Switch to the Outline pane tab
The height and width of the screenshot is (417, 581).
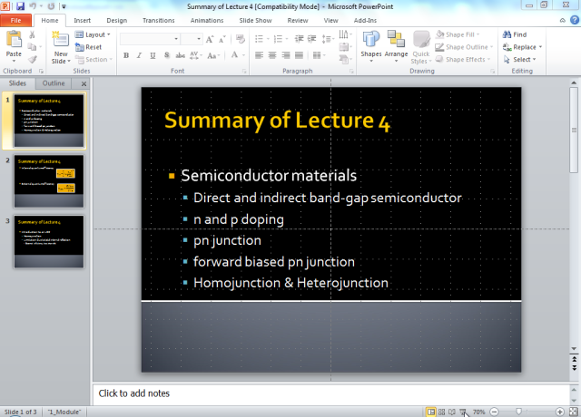[x=54, y=83]
